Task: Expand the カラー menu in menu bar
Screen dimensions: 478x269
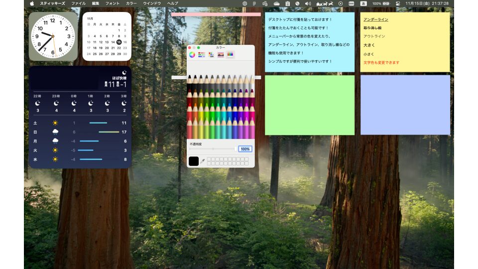Action: 131,3
